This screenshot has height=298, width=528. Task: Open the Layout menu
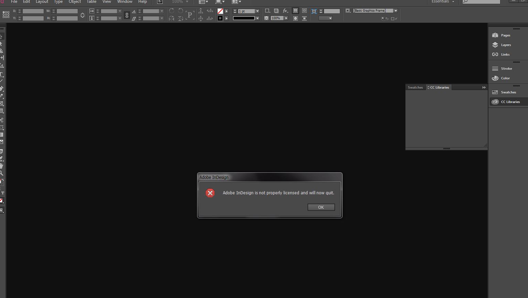point(42,2)
